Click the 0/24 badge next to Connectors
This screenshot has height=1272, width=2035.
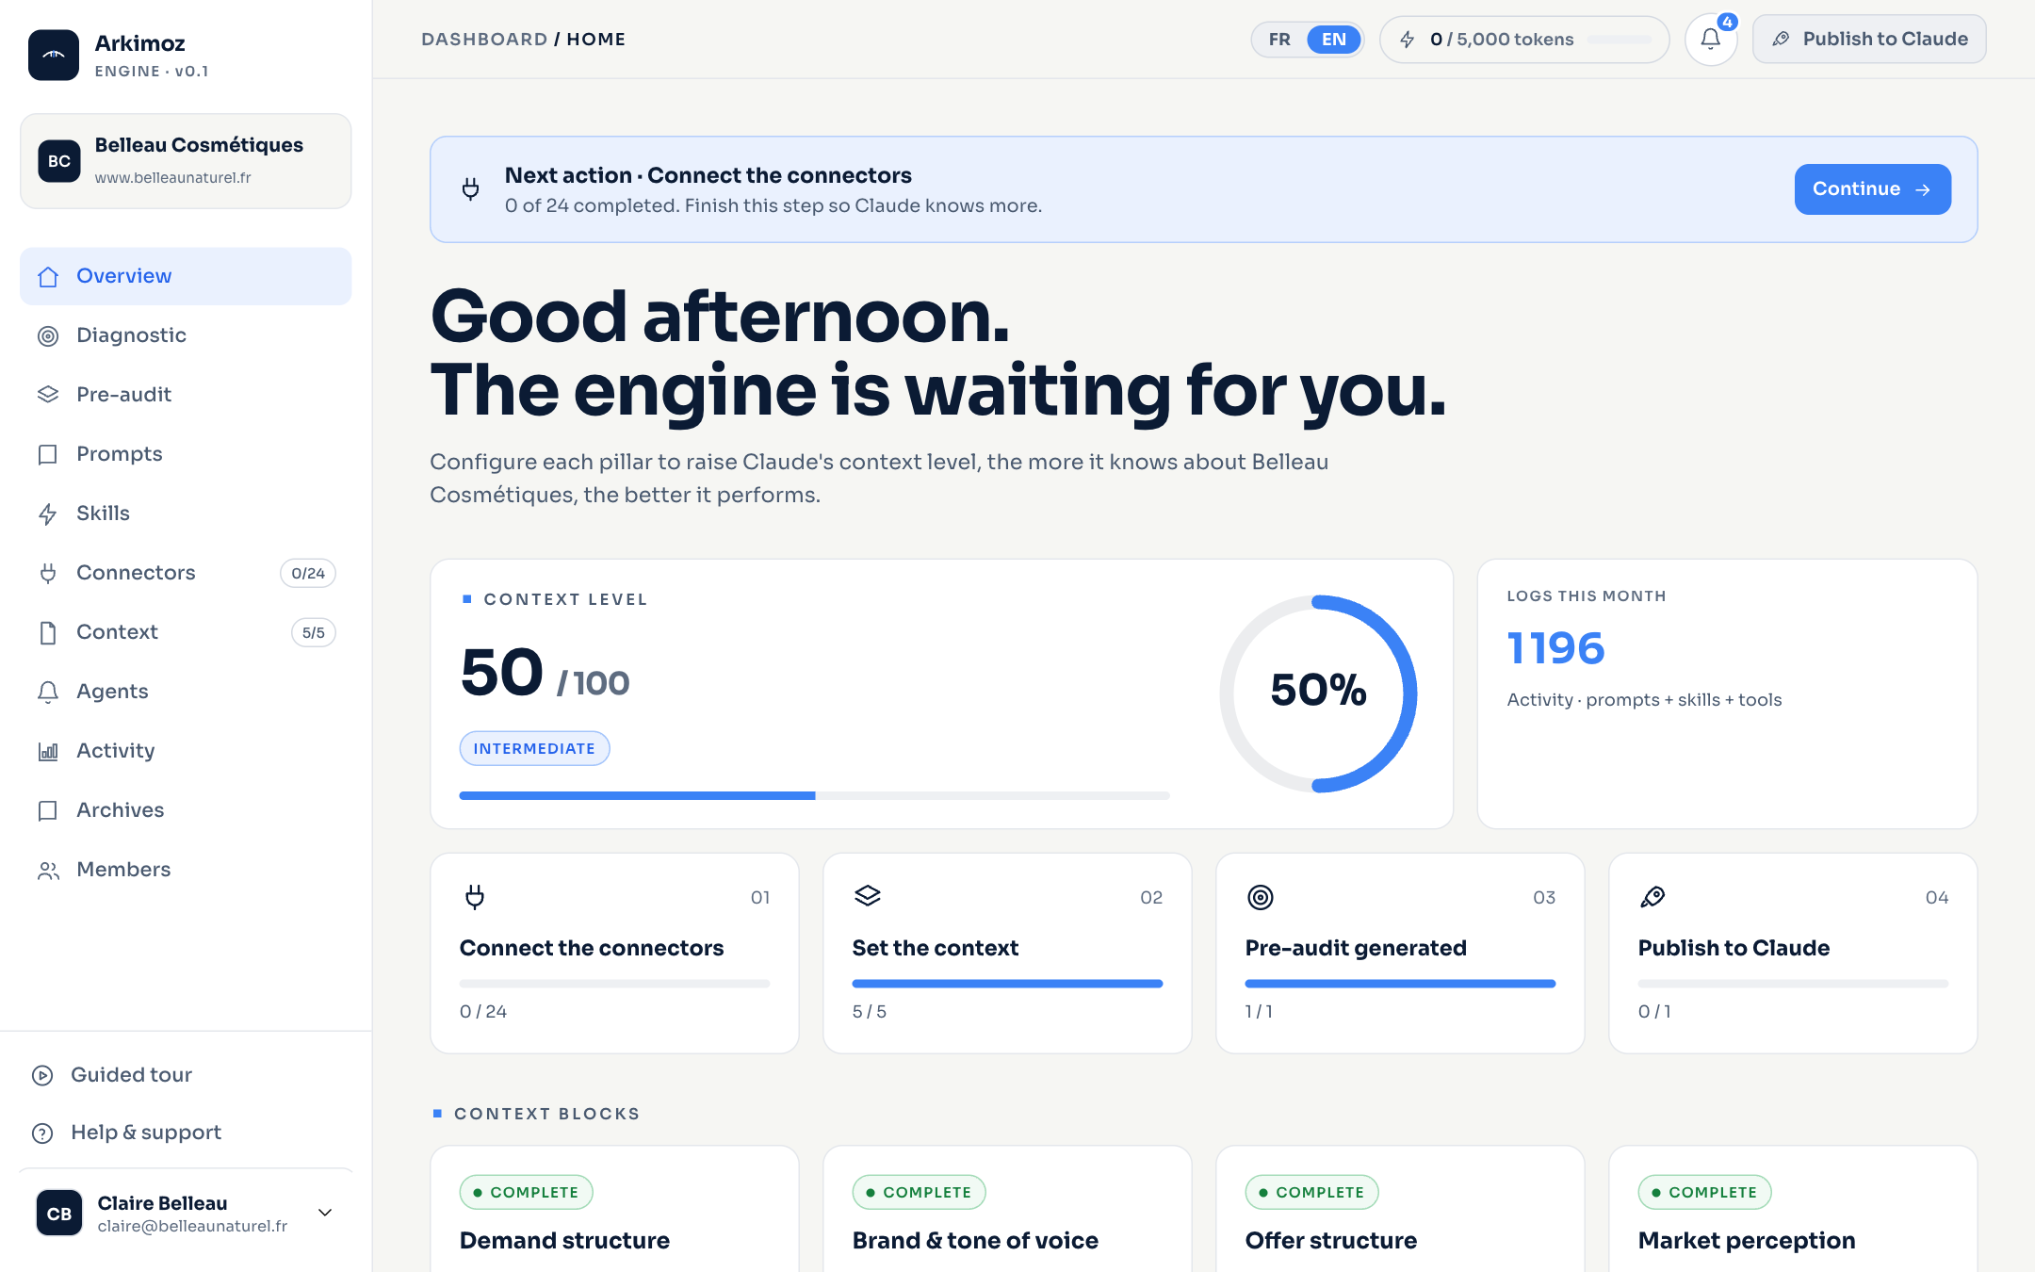308,573
